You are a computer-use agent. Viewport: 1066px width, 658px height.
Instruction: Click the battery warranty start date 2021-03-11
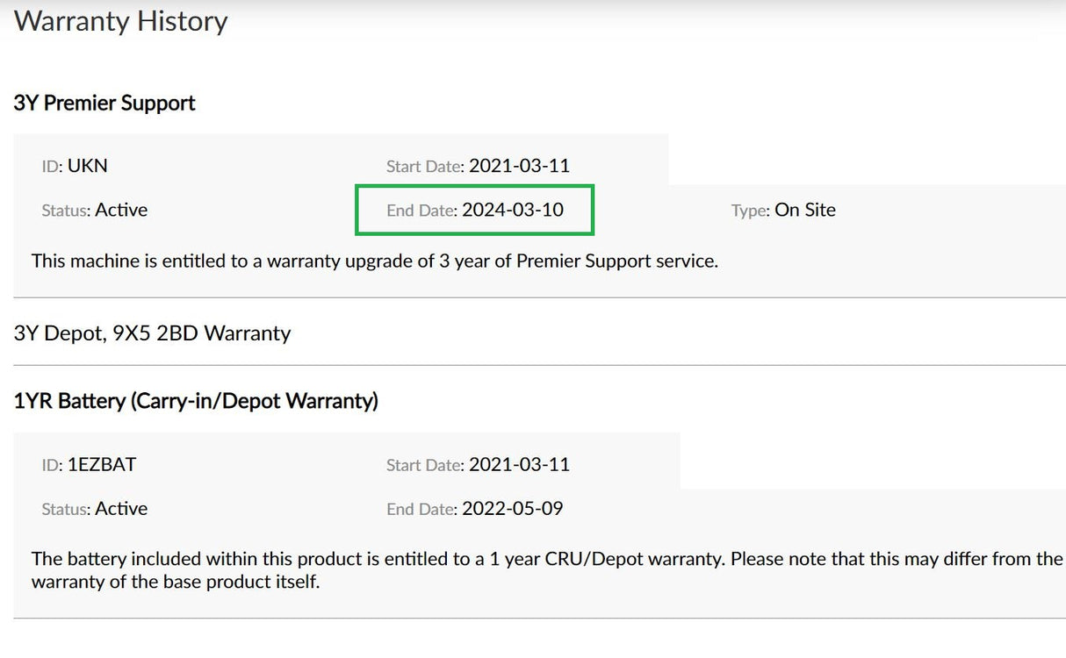click(519, 464)
